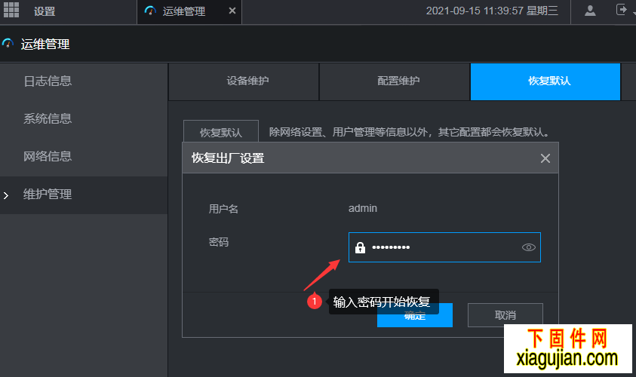Click the 运维管理 header gauge icon
This screenshot has width=636, height=377.
(x=8, y=44)
